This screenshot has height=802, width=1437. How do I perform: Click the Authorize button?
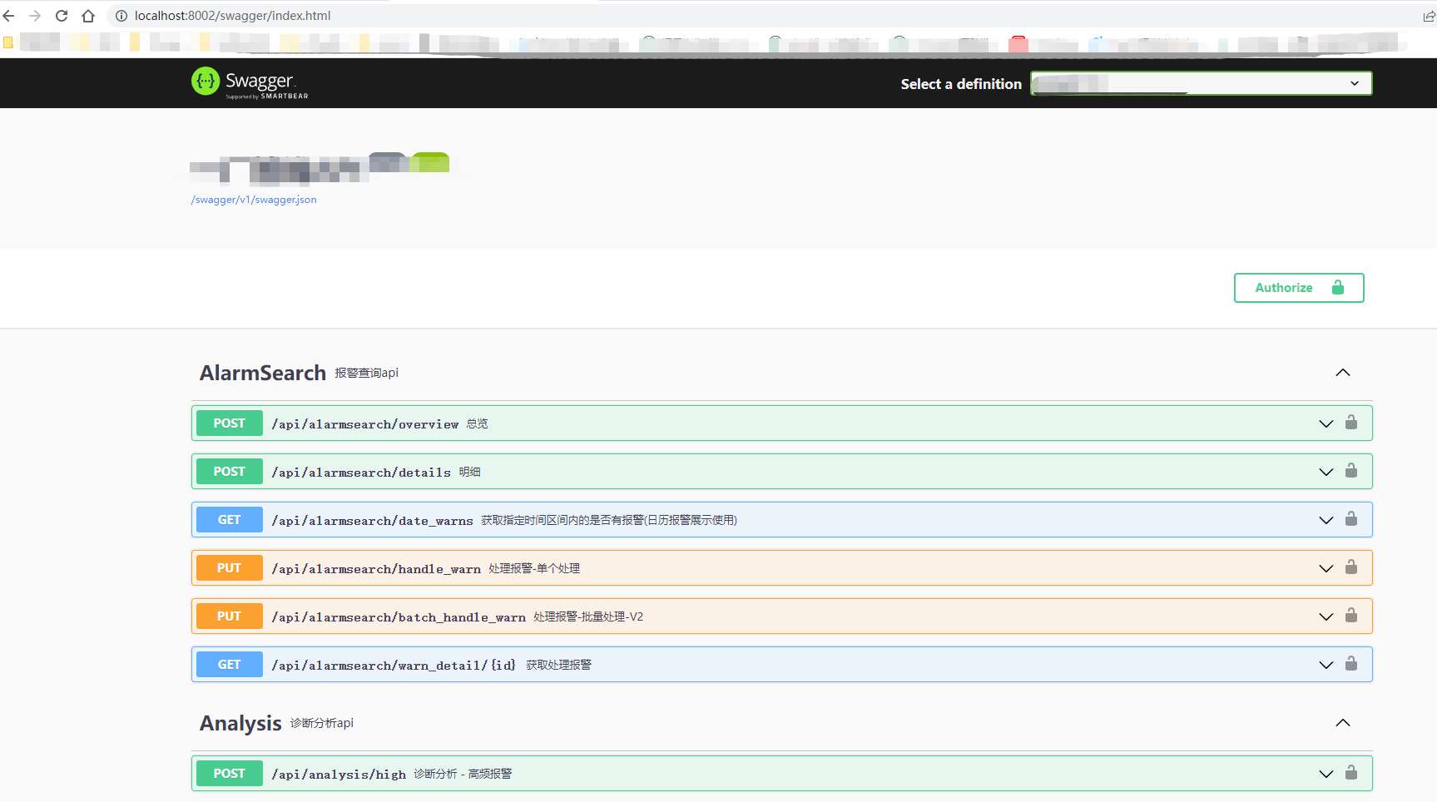(1298, 287)
